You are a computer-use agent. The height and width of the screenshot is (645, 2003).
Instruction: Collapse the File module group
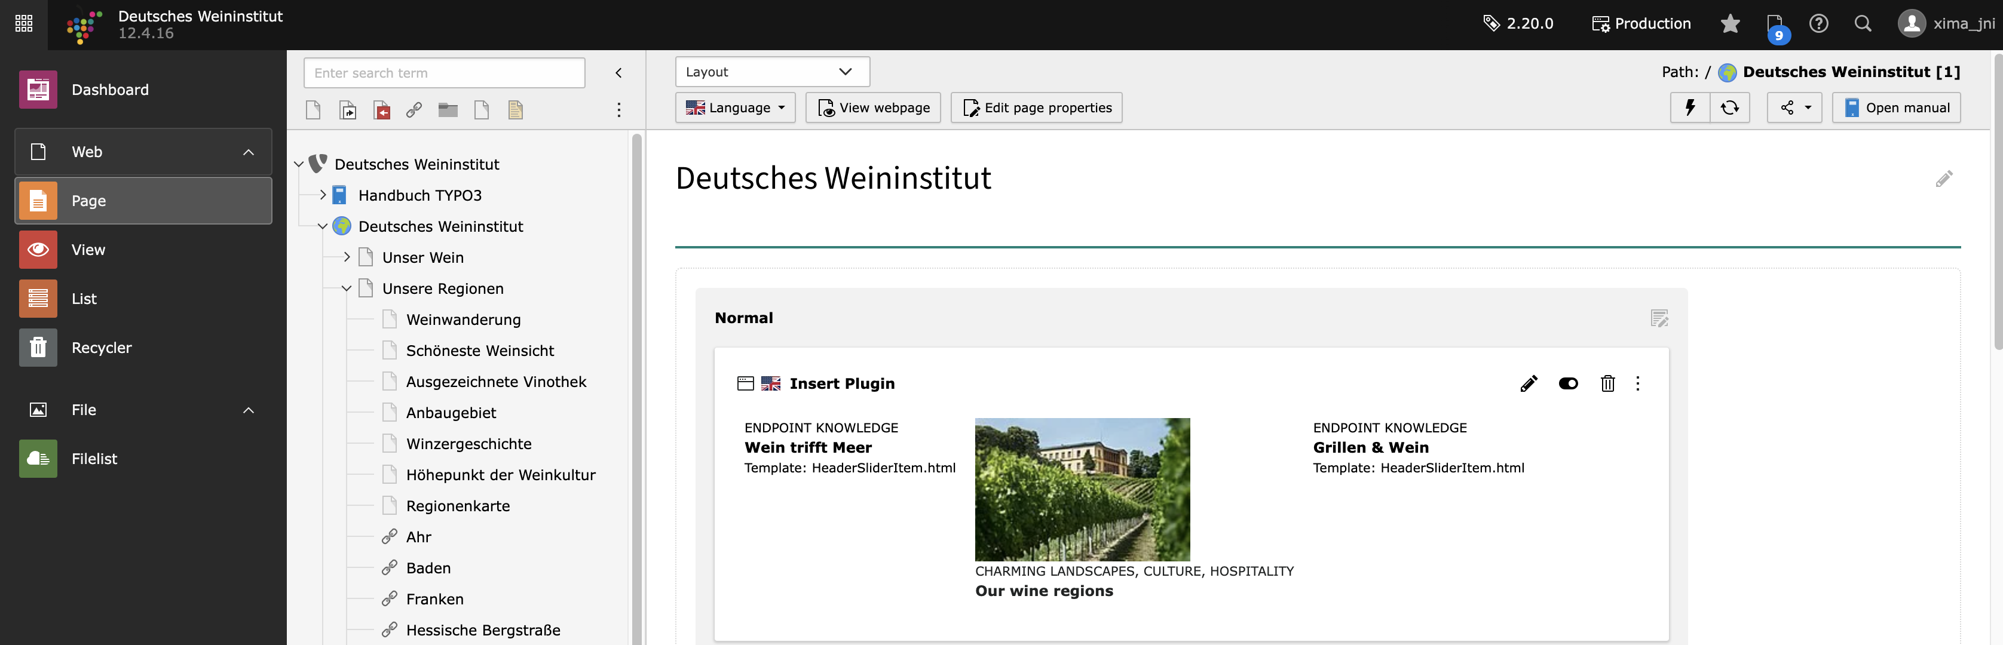pos(248,410)
